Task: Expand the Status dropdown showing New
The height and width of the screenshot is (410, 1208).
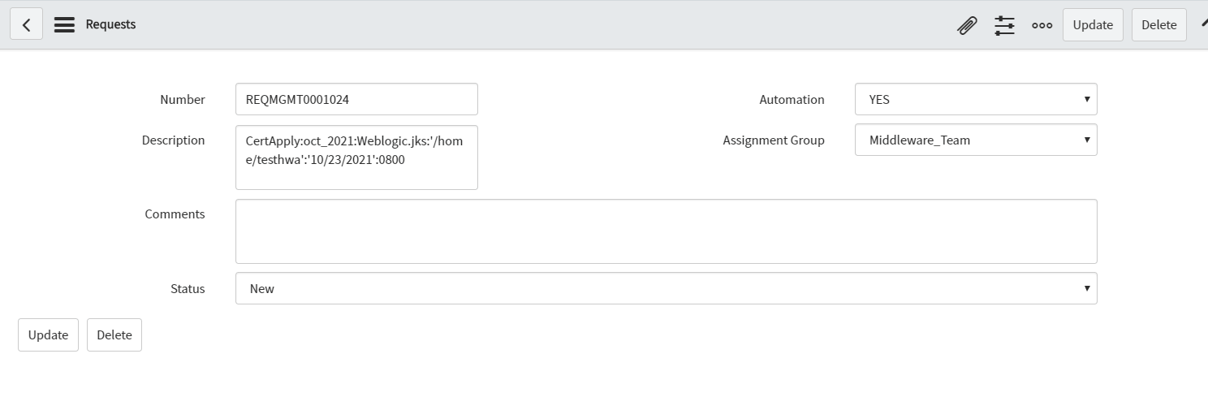Action: pos(666,288)
